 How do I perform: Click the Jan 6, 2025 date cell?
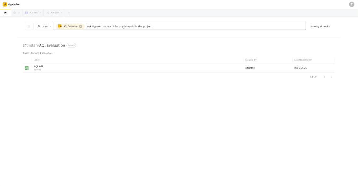pos(300,68)
